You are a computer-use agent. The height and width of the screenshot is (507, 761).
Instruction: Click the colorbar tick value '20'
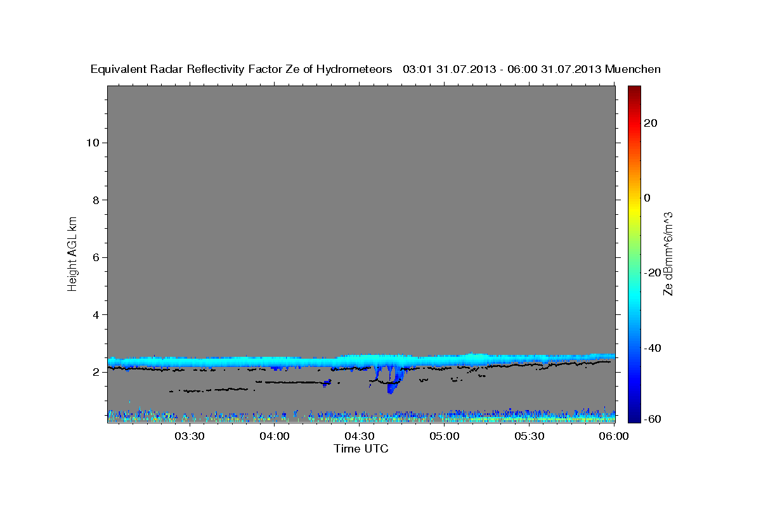click(x=650, y=123)
